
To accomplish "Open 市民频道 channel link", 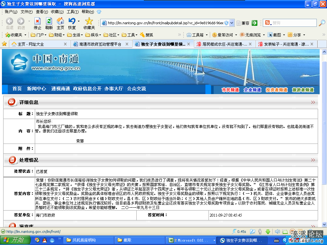I will tap(230, 90).
